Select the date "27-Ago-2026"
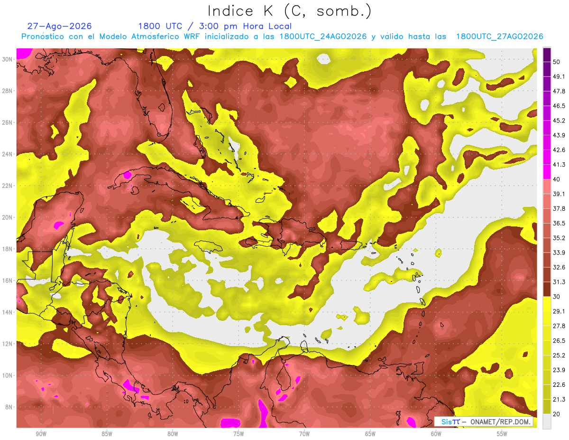This screenshot has height=440, width=569. 60,26
